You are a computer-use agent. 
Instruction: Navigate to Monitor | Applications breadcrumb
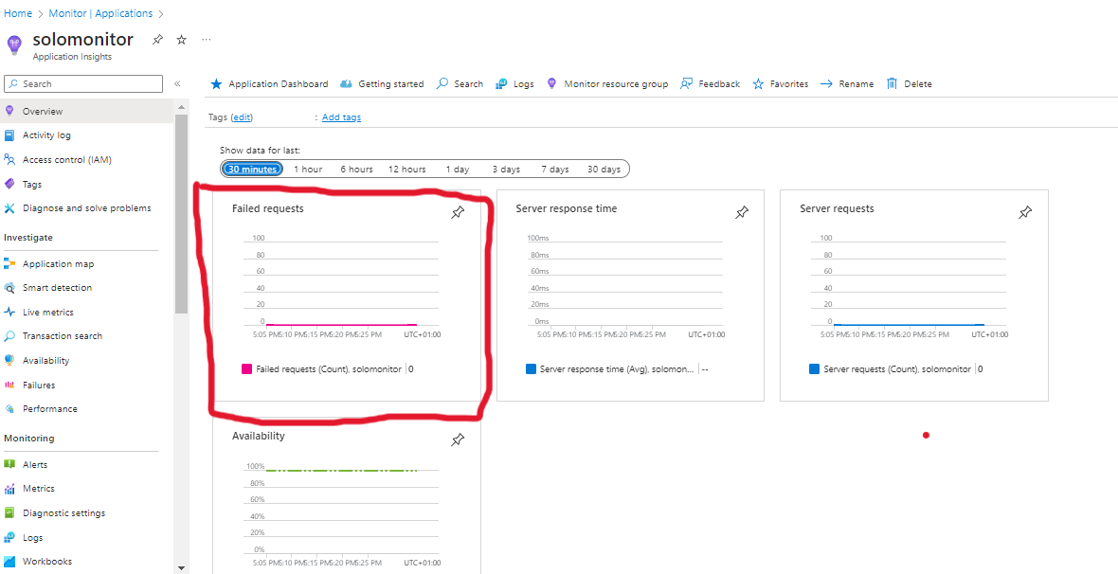click(100, 13)
